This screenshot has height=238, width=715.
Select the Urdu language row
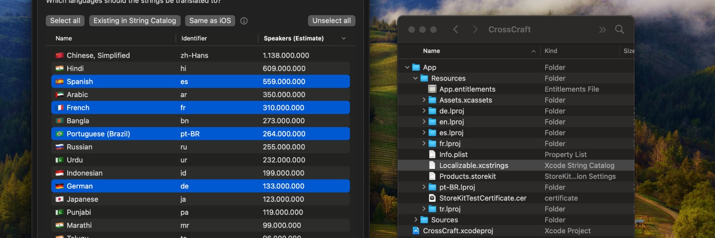[201, 160]
